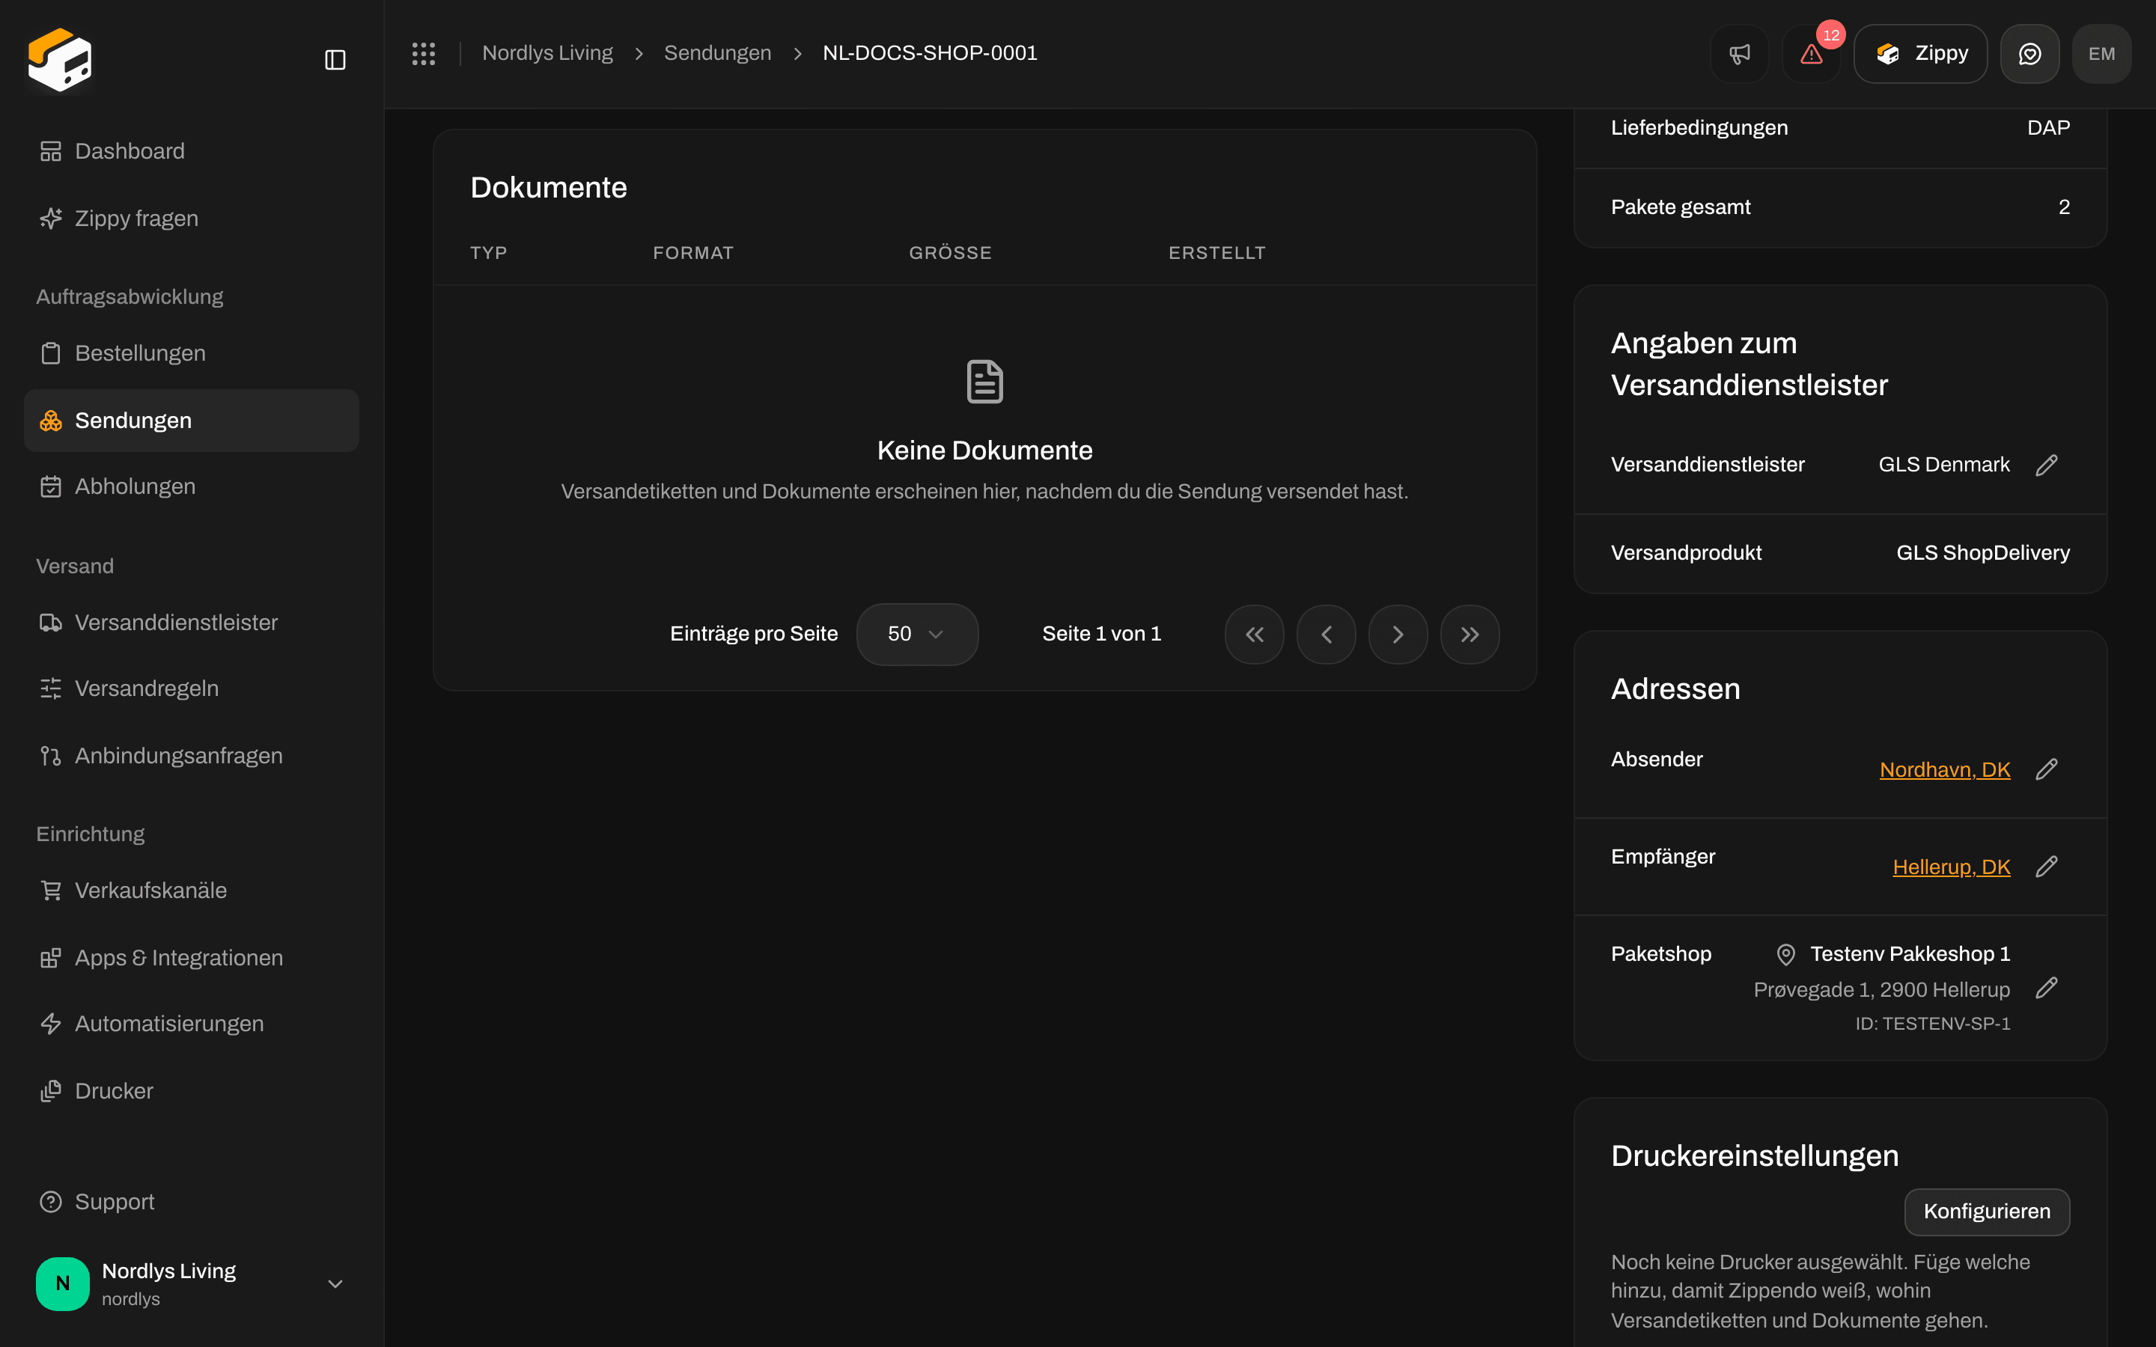Click the GRÖSSE column header
Viewport: 2156px width, 1347px height.
click(x=950, y=253)
